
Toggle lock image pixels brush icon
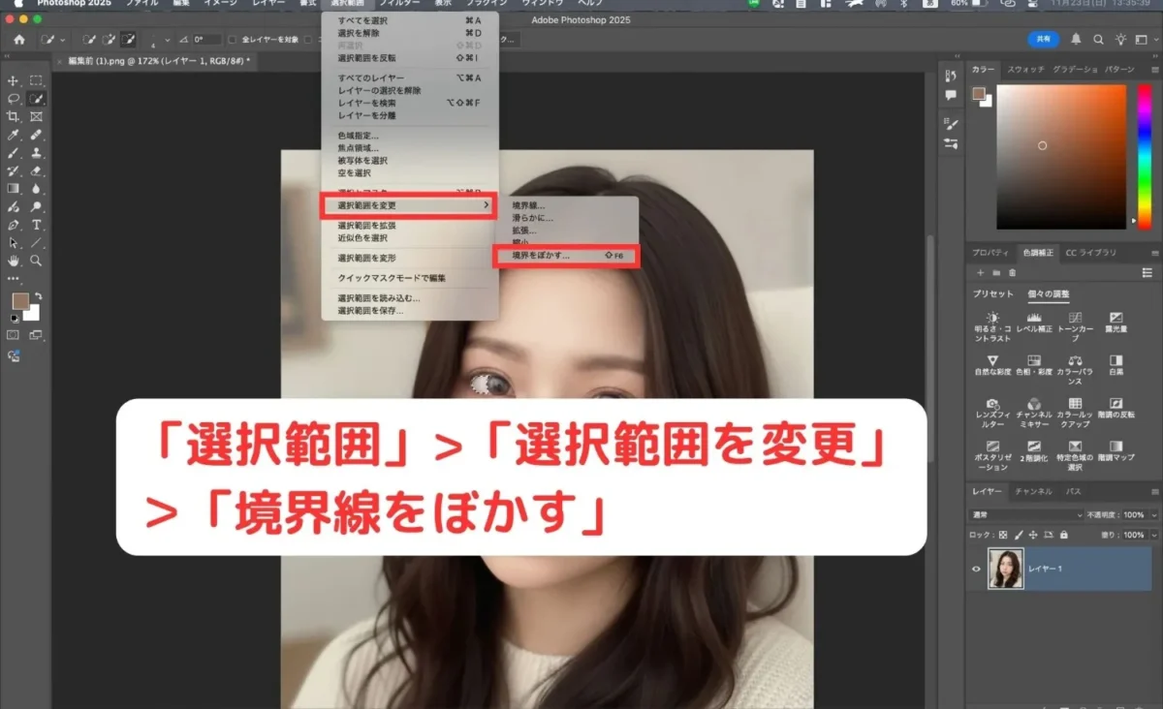point(1018,535)
